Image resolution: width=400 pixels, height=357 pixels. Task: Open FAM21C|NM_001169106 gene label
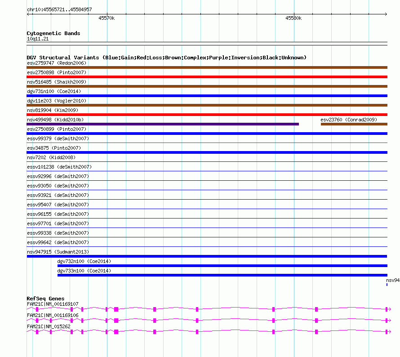53,315
